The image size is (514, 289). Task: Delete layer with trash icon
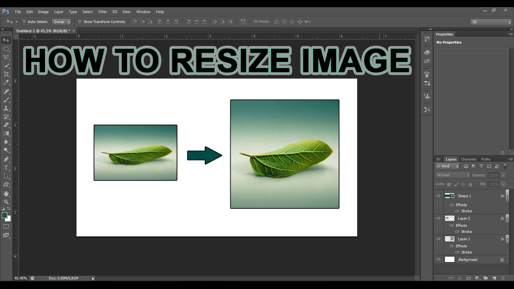pos(503,278)
